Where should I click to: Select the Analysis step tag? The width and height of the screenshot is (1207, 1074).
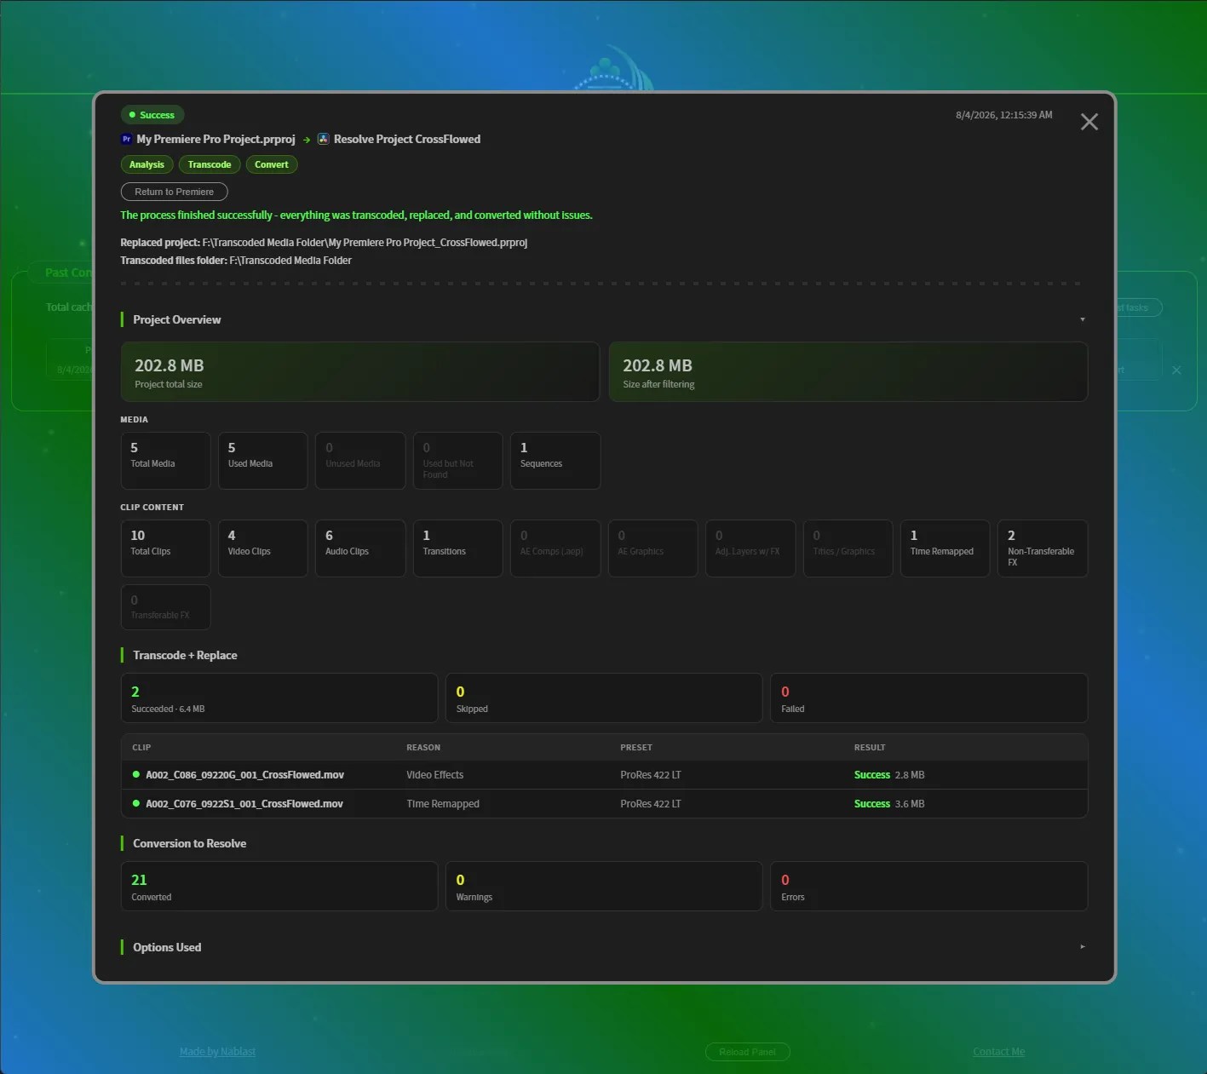(147, 164)
